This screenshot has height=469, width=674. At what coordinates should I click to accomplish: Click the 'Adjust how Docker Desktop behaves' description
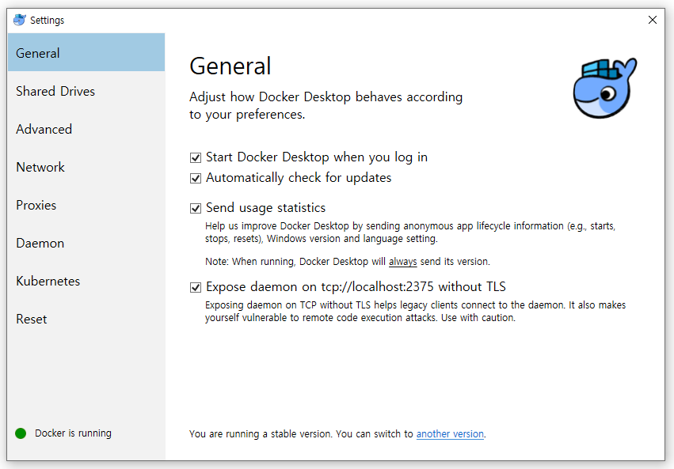click(326, 105)
